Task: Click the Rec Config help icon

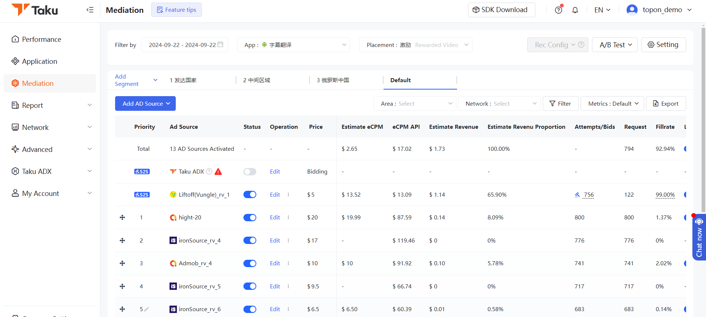Action: tap(581, 44)
